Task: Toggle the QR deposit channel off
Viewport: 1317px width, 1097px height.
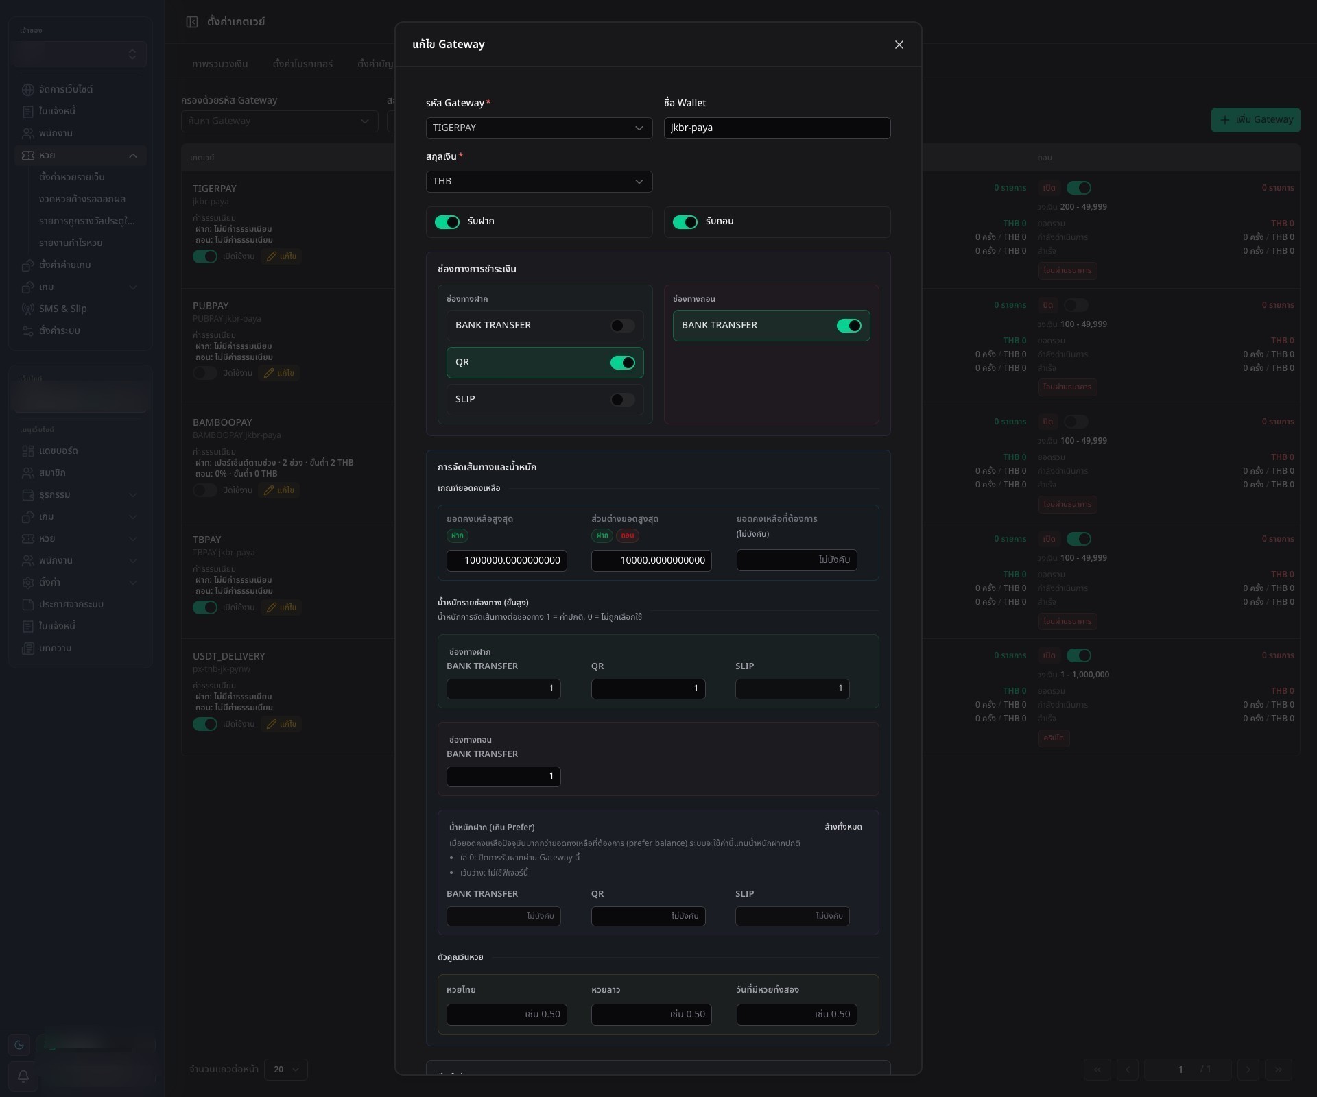Action: point(623,363)
